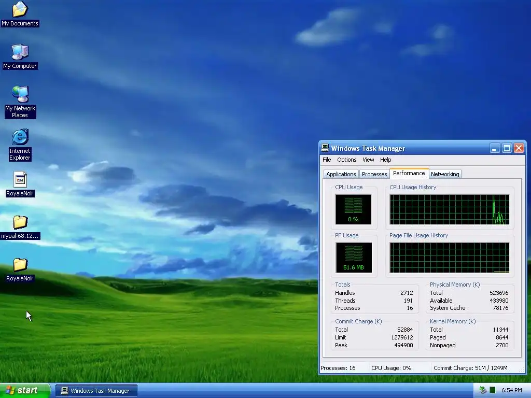531x398 pixels.
Task: Click the PF Usage gauge showing 51.6 MB
Action: [354, 257]
